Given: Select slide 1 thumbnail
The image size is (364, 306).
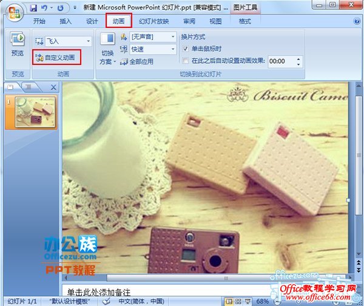Looking at the screenshot, I should [35, 112].
